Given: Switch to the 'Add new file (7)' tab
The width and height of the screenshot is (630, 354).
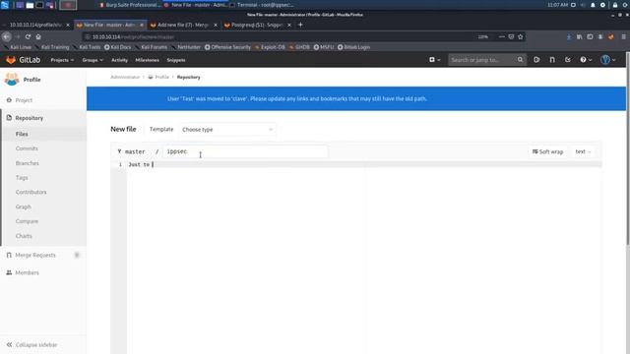Looking at the screenshot, I should [183, 25].
